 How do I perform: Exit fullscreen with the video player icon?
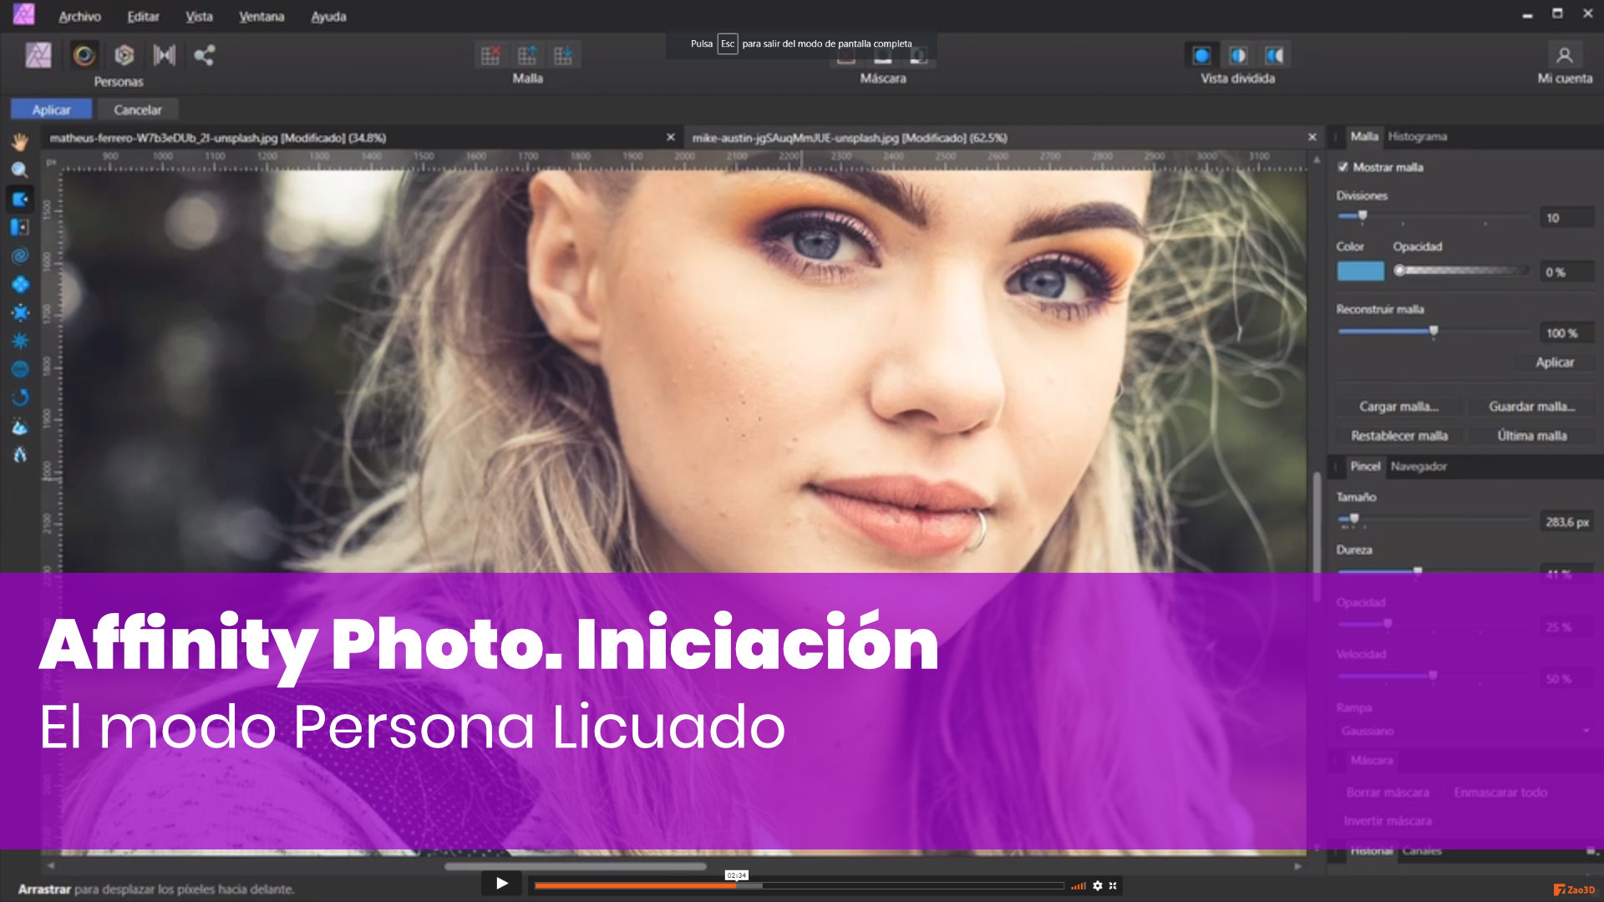click(x=1113, y=885)
